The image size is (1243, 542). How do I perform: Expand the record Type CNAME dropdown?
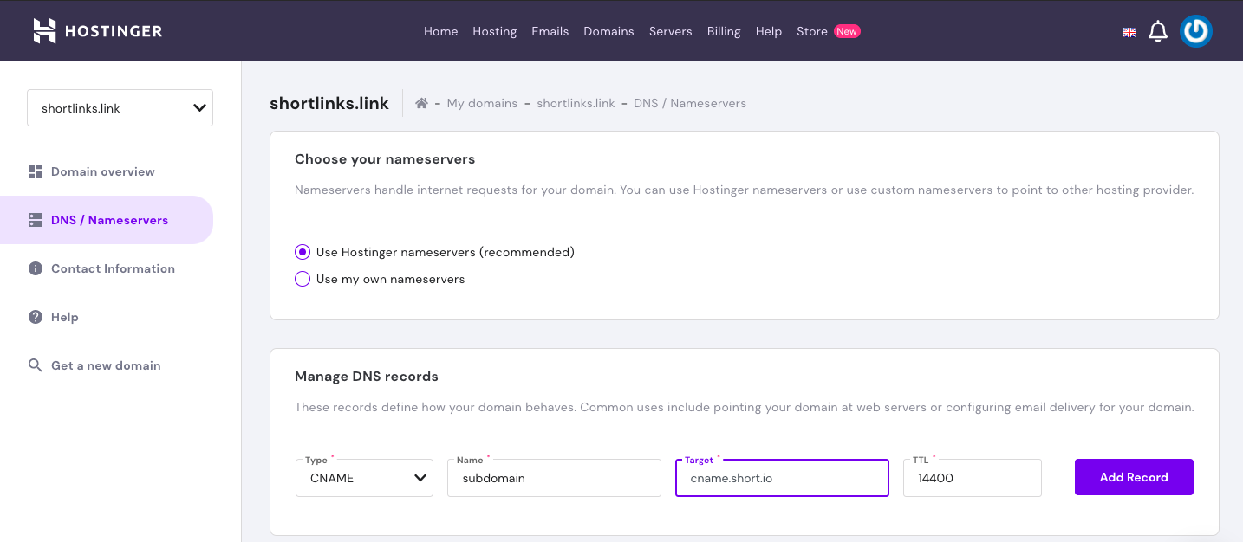click(x=364, y=478)
